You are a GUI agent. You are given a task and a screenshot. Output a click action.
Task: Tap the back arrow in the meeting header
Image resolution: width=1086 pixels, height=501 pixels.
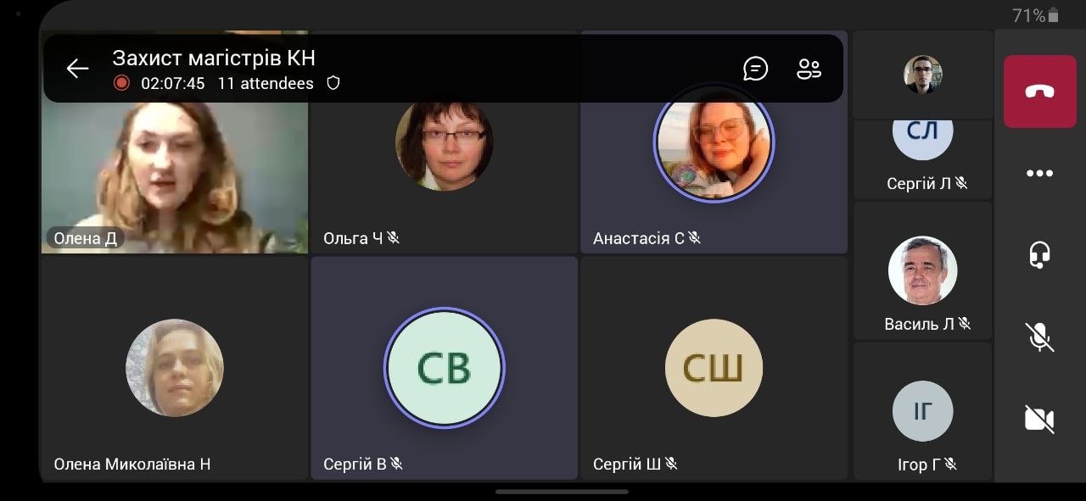77,69
